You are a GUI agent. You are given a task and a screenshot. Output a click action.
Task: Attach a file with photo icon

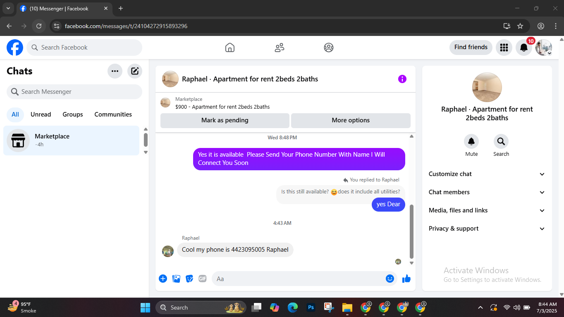[x=177, y=279]
